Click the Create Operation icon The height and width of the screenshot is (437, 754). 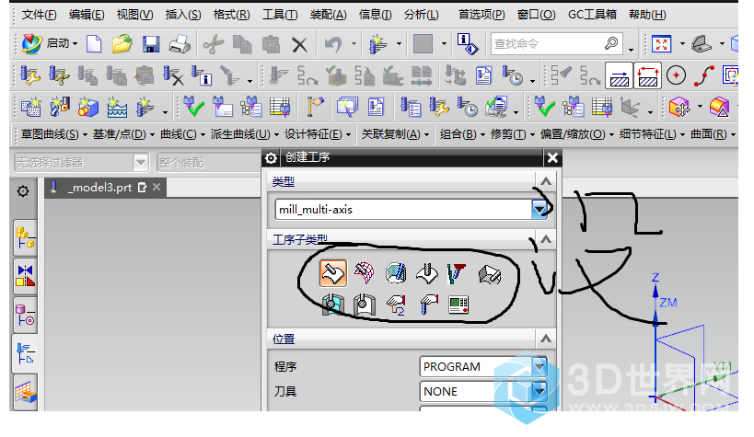[x=145, y=108]
